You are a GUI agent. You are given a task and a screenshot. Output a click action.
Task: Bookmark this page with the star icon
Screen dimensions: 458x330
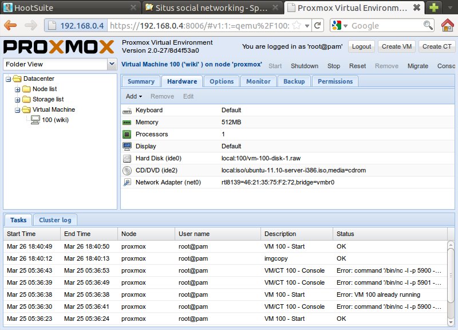click(297, 25)
